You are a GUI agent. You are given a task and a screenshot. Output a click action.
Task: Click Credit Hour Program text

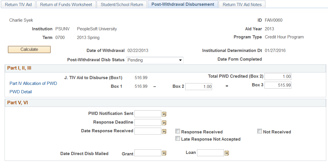(284, 37)
